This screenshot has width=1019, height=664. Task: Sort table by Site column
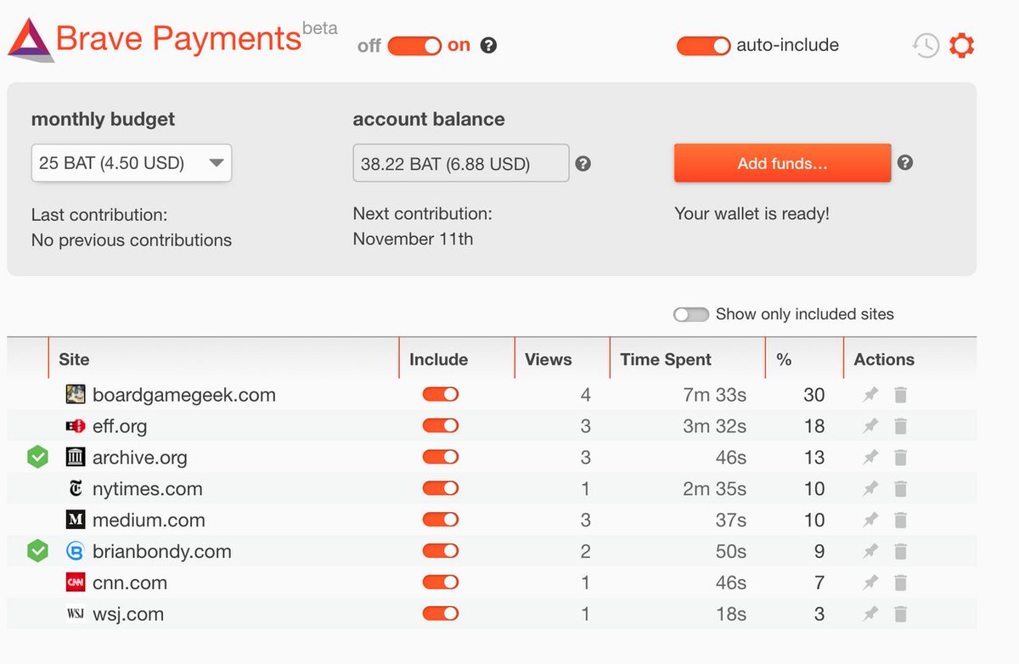[x=223, y=359]
